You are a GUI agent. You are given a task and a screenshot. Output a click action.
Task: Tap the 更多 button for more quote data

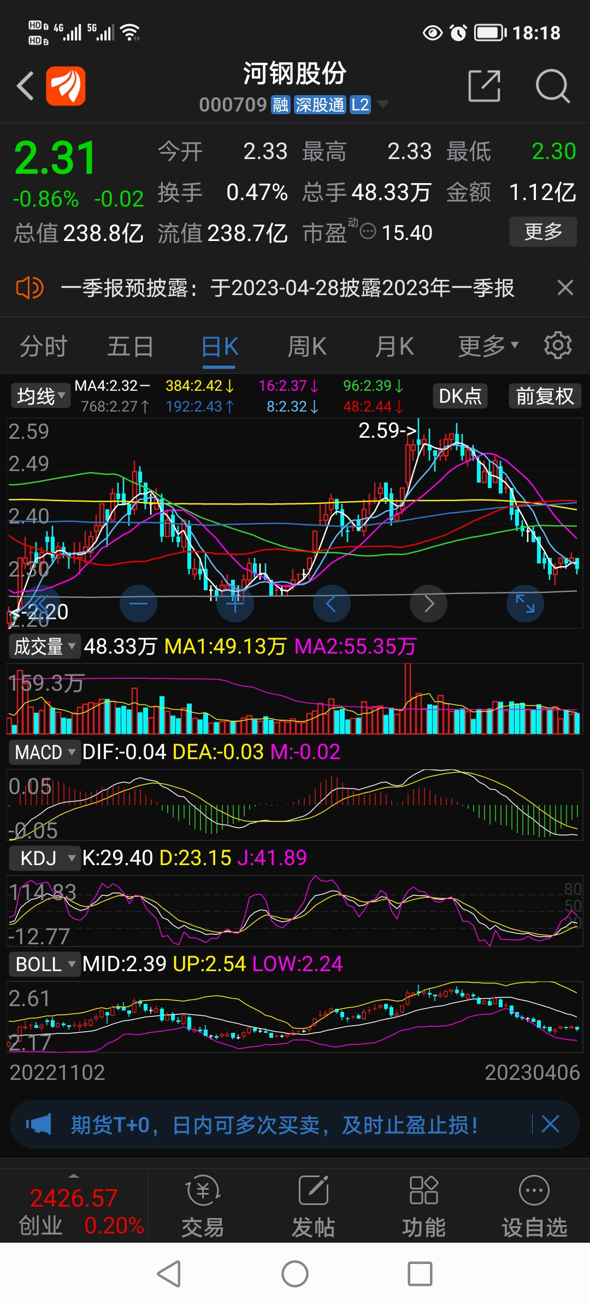pyautogui.click(x=543, y=232)
